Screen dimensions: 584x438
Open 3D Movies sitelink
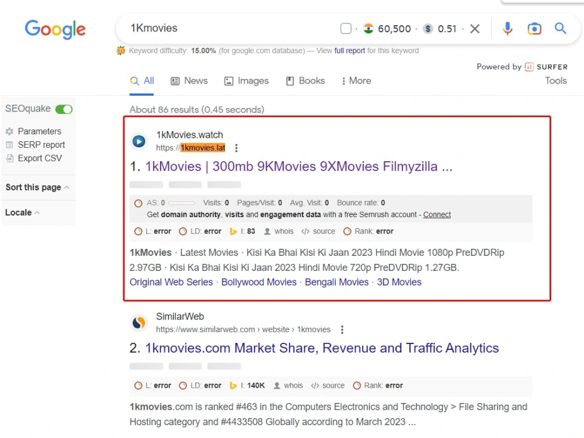[399, 282]
